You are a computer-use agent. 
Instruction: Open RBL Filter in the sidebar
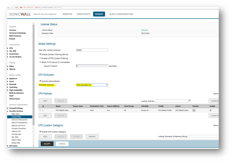(15, 137)
